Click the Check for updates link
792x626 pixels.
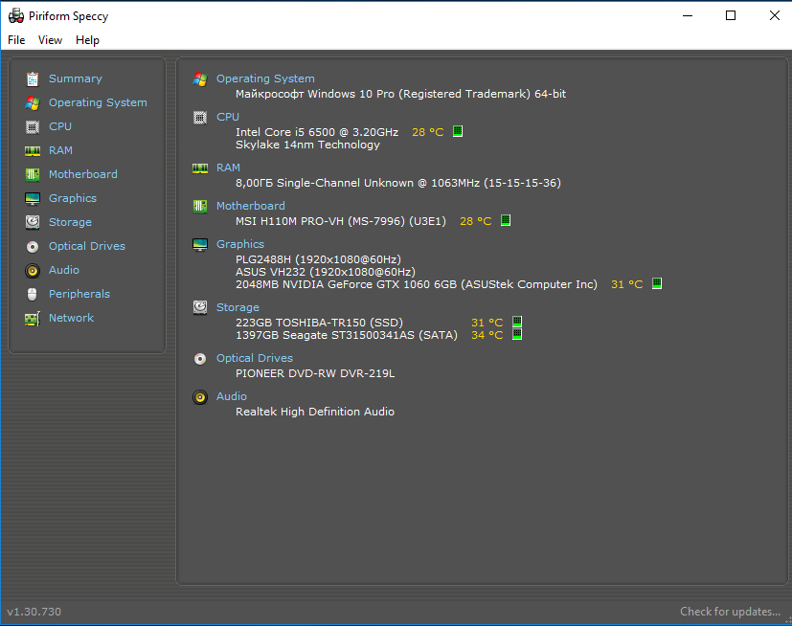click(x=730, y=612)
